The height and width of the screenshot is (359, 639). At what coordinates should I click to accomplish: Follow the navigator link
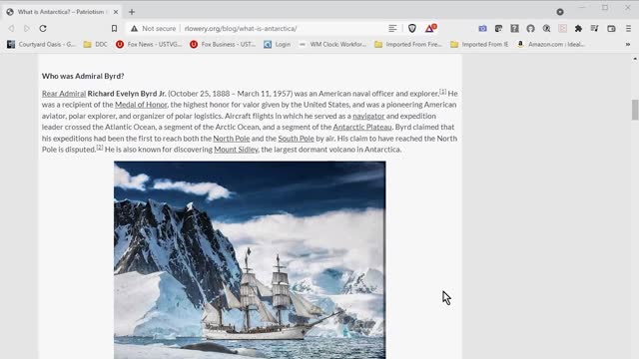368,116
